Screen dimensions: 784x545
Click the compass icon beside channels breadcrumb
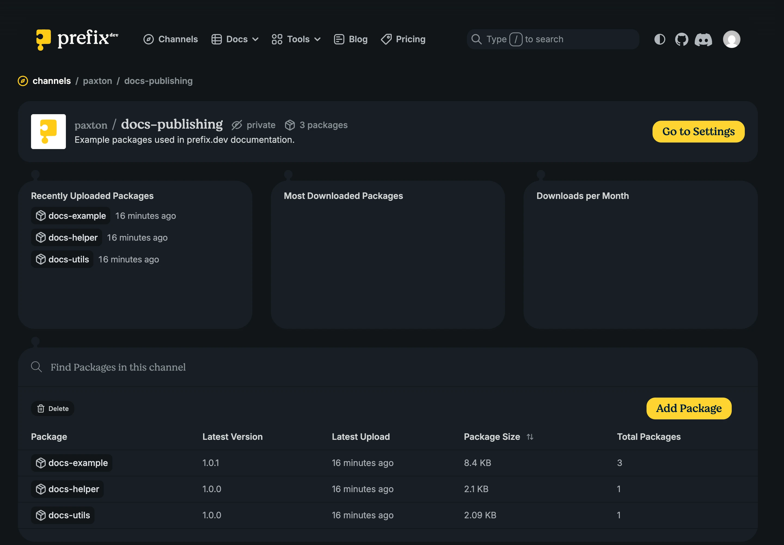(x=23, y=81)
